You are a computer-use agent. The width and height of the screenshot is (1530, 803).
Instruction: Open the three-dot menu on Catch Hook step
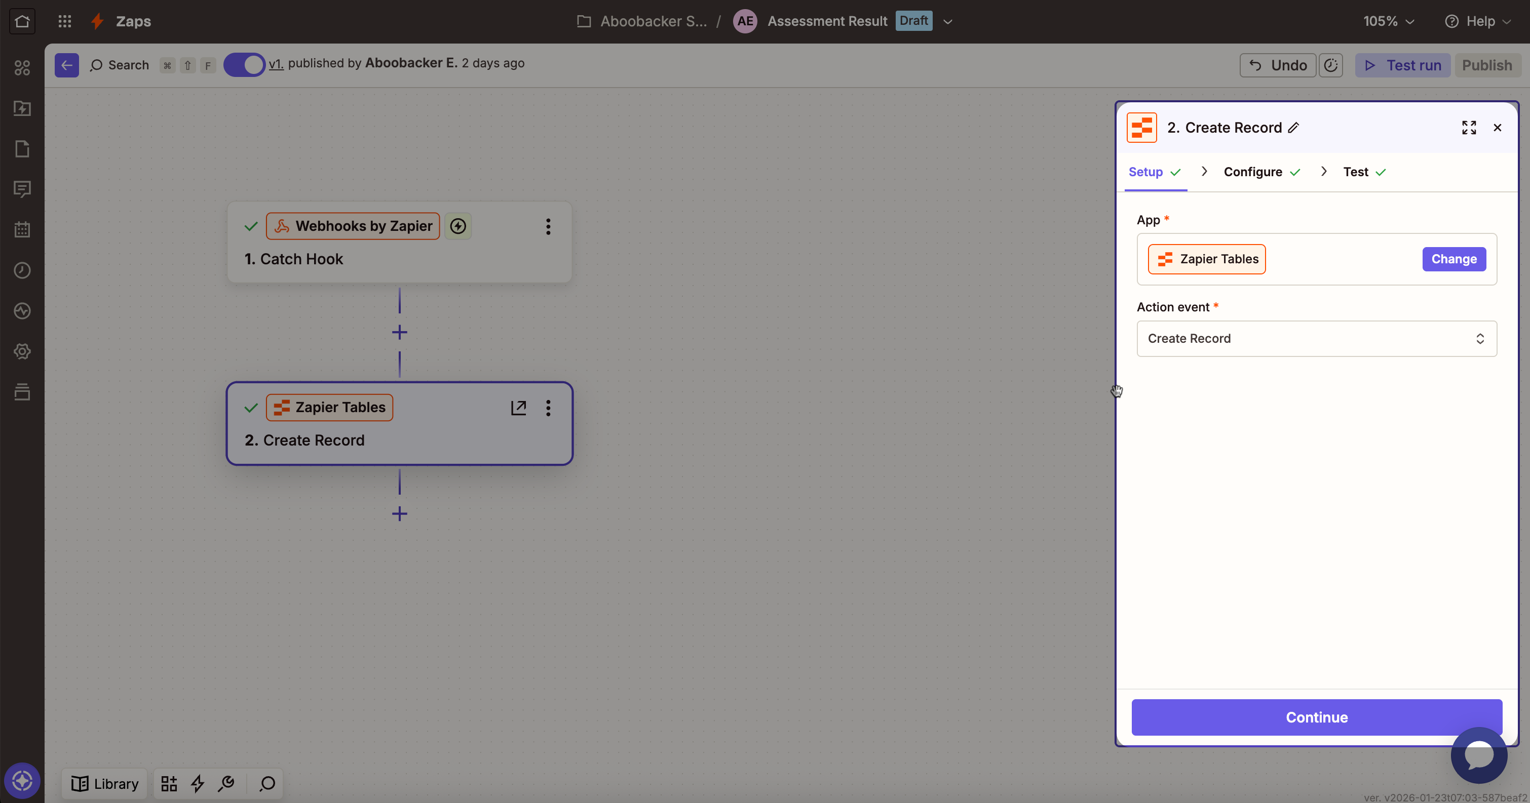tap(548, 226)
